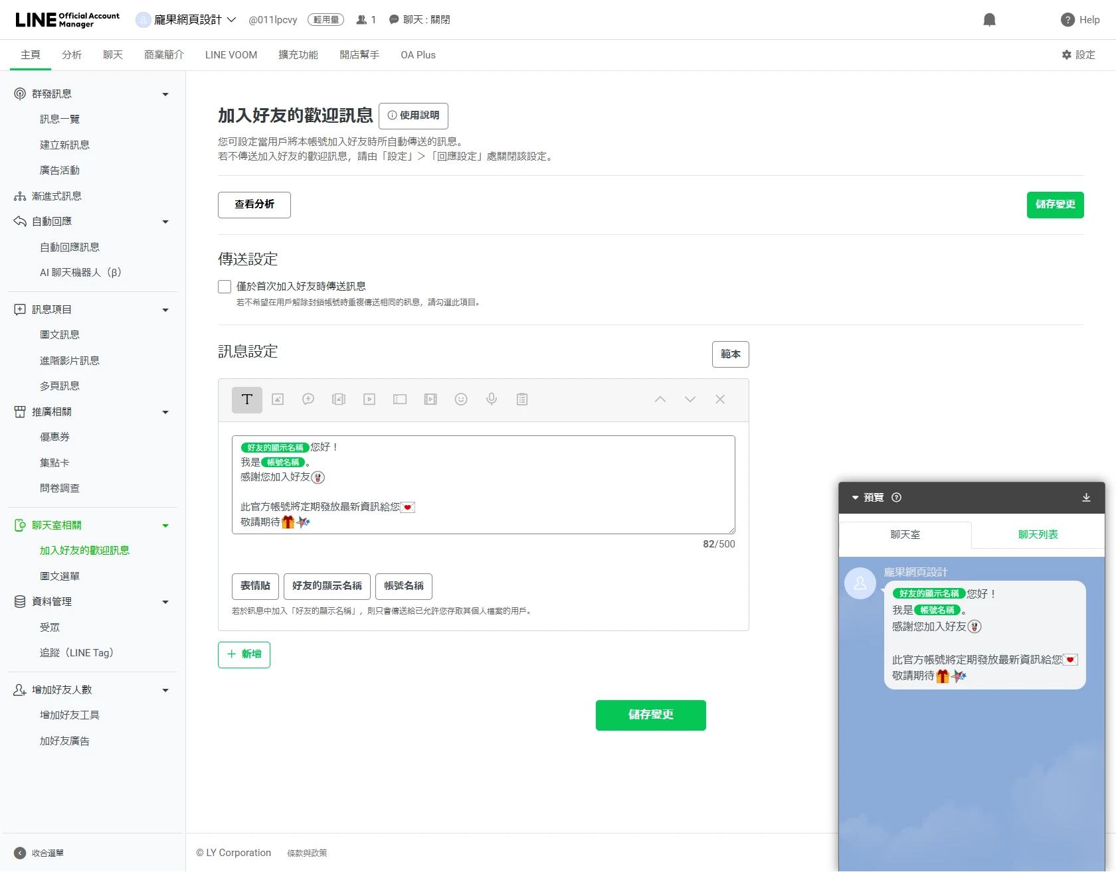Download preview using arrow icon

click(1086, 498)
